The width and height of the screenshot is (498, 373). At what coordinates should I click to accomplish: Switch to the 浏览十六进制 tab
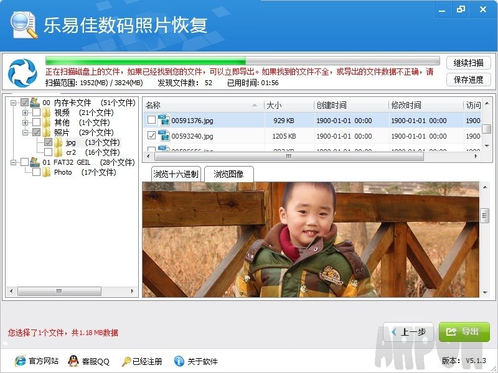click(176, 174)
